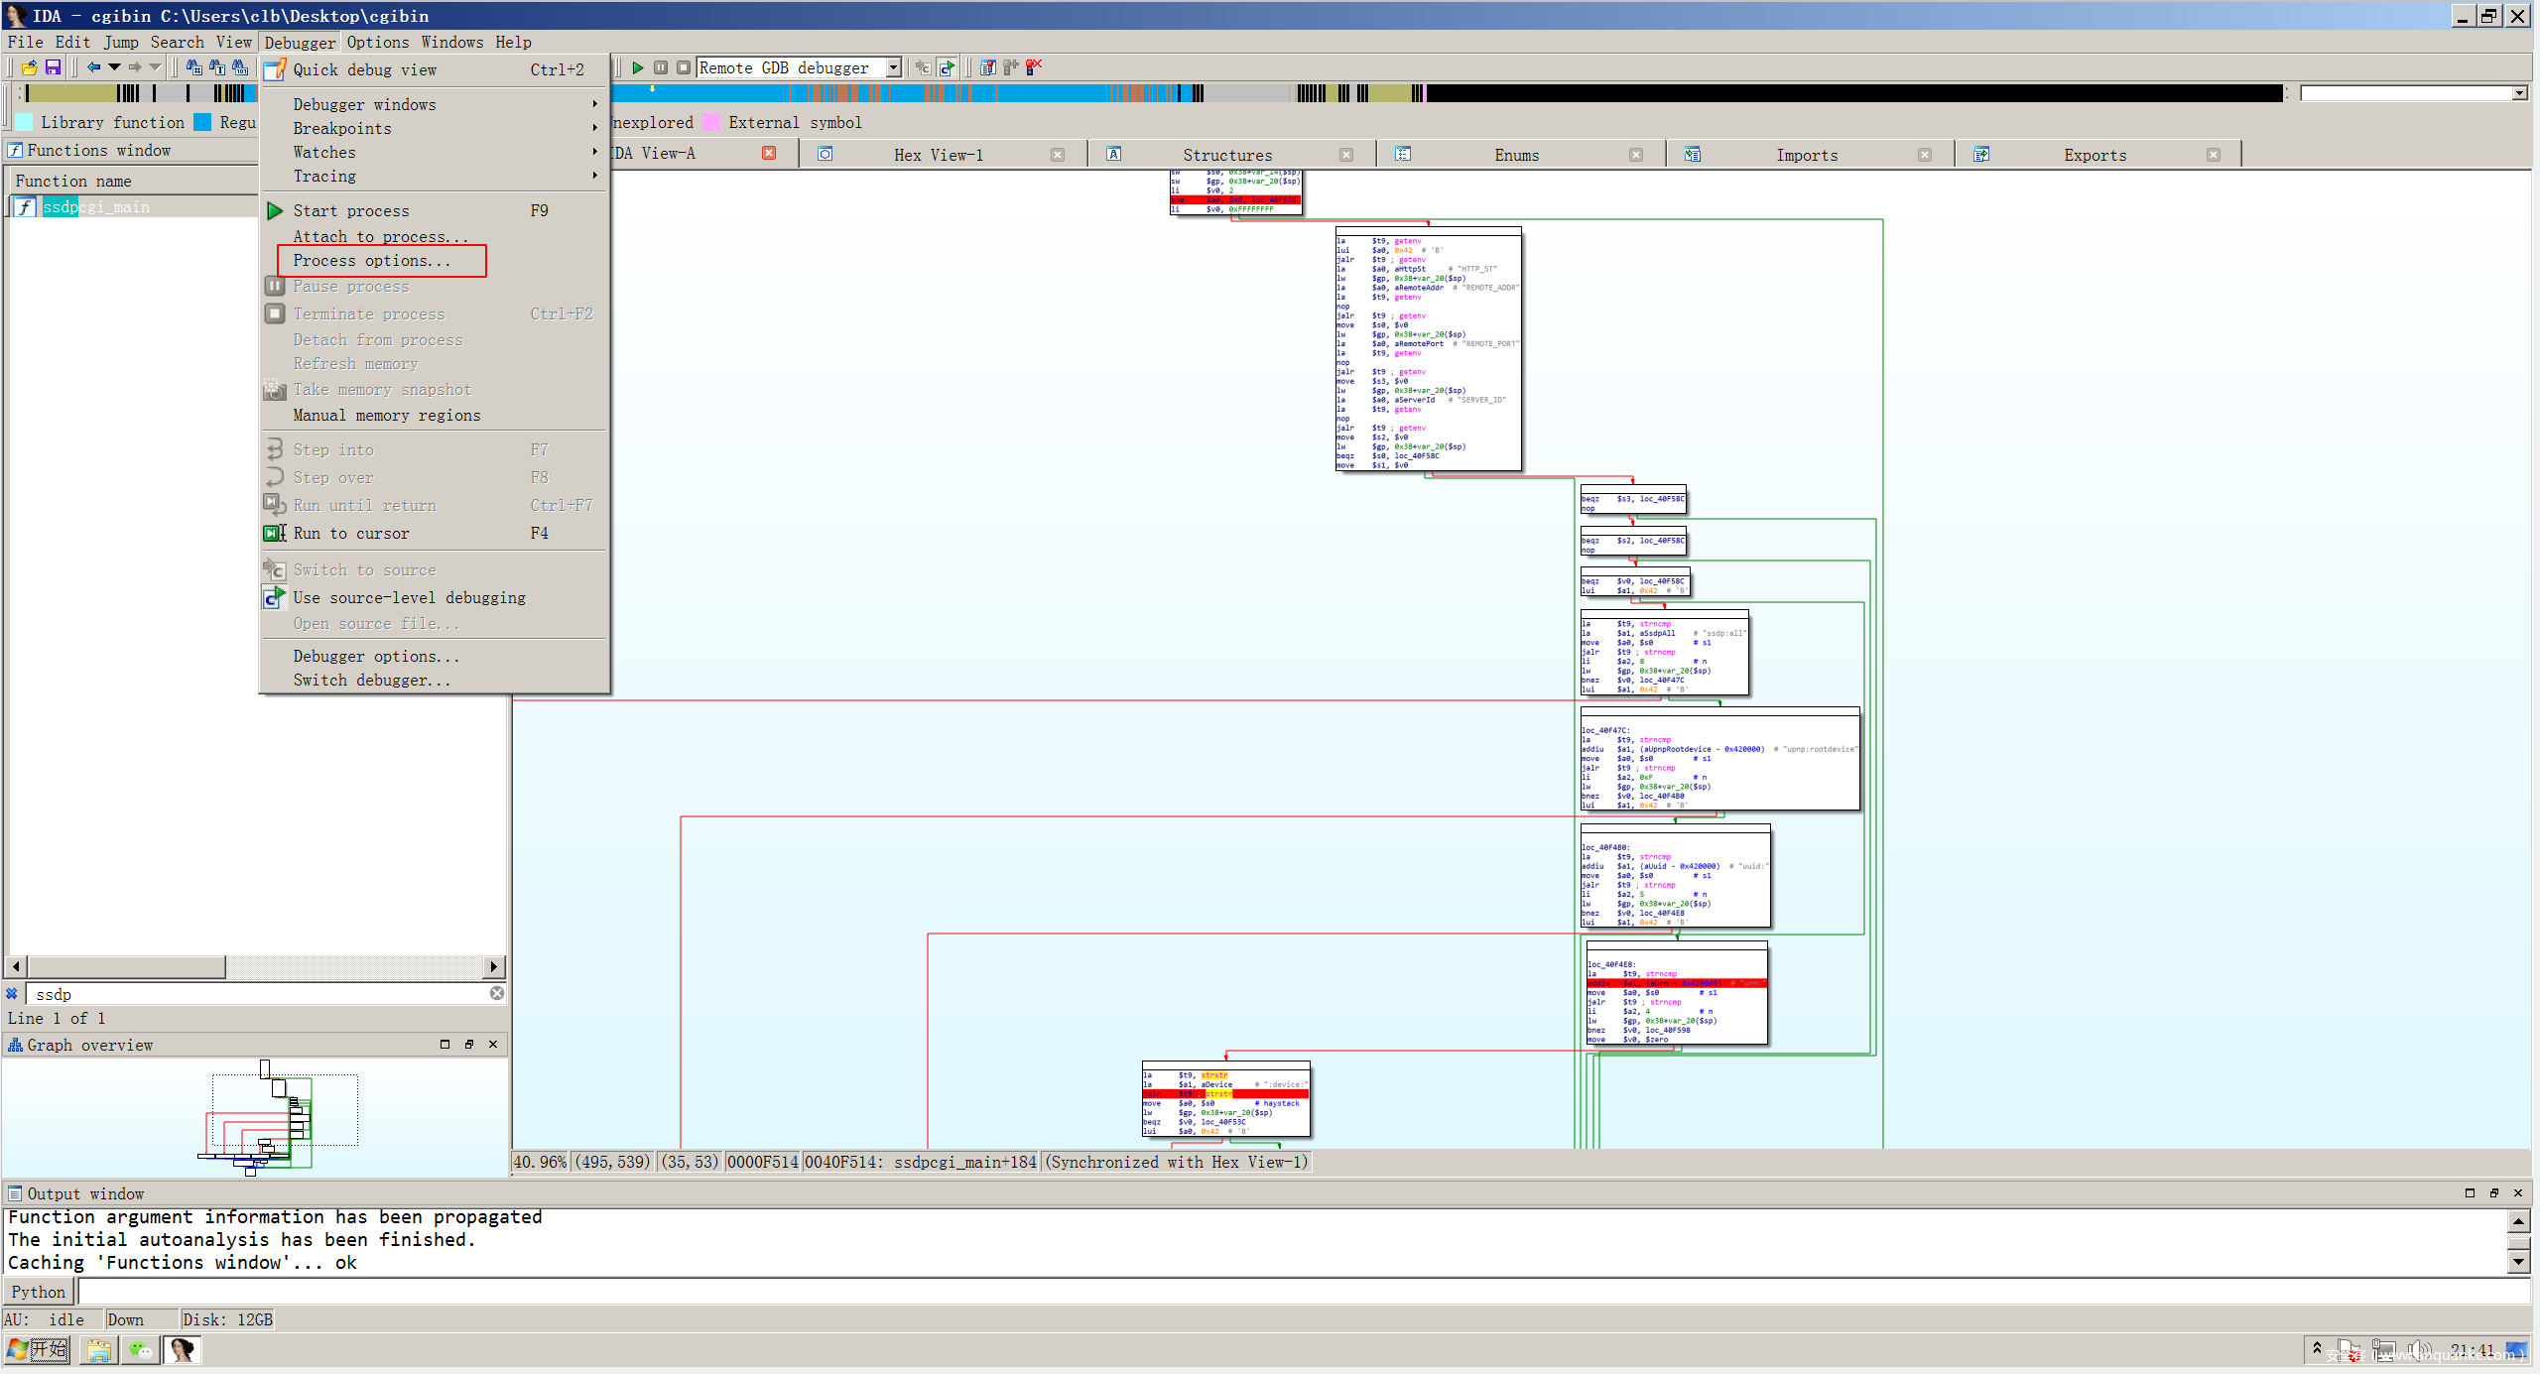The width and height of the screenshot is (2540, 1374).
Task: Expand the Debugger windows submenu
Action: click(364, 104)
